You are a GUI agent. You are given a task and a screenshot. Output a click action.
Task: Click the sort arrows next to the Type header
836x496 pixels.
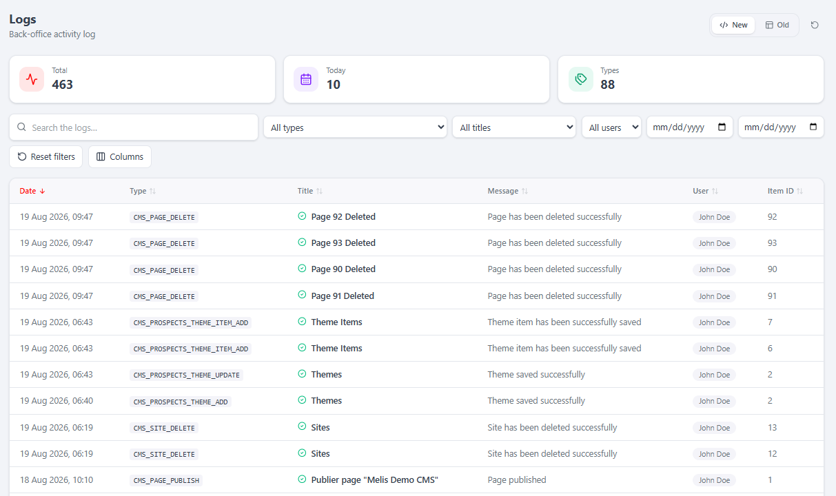pos(153,192)
